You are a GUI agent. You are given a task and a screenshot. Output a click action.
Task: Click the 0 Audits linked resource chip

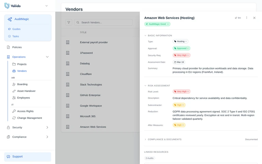coord(149,158)
